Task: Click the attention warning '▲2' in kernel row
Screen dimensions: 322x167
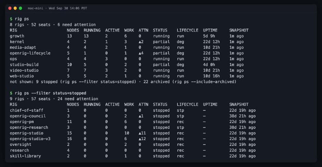Action: click(141, 42)
